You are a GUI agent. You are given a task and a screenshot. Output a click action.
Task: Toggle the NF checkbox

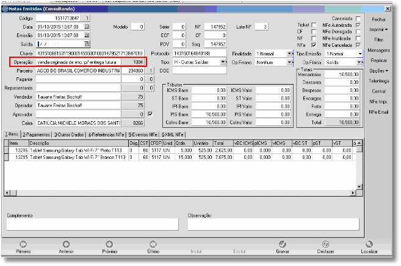click(314, 38)
